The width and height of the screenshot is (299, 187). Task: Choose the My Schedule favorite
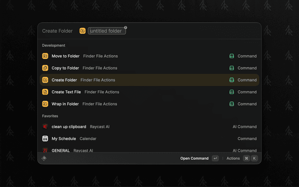click(x=149, y=139)
